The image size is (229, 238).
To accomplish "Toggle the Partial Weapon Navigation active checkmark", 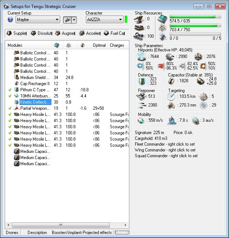I will [10, 108].
